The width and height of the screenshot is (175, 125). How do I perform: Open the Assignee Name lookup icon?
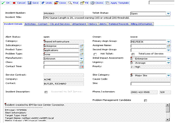pos(169,46)
